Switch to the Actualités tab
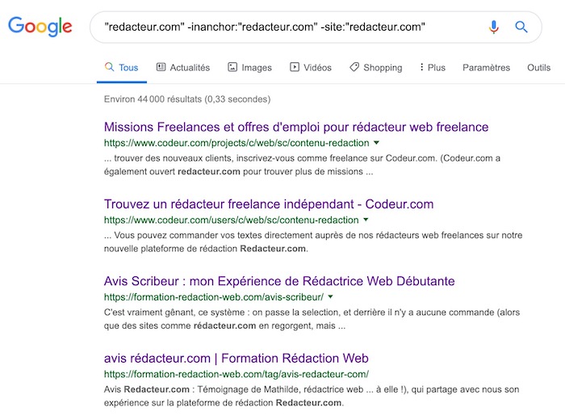The height and width of the screenshot is (420, 565). (182, 68)
